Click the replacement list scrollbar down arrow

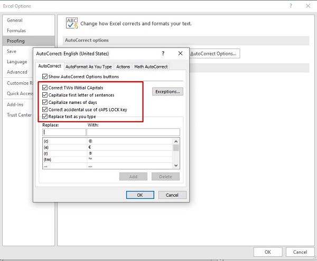[x=176, y=166]
